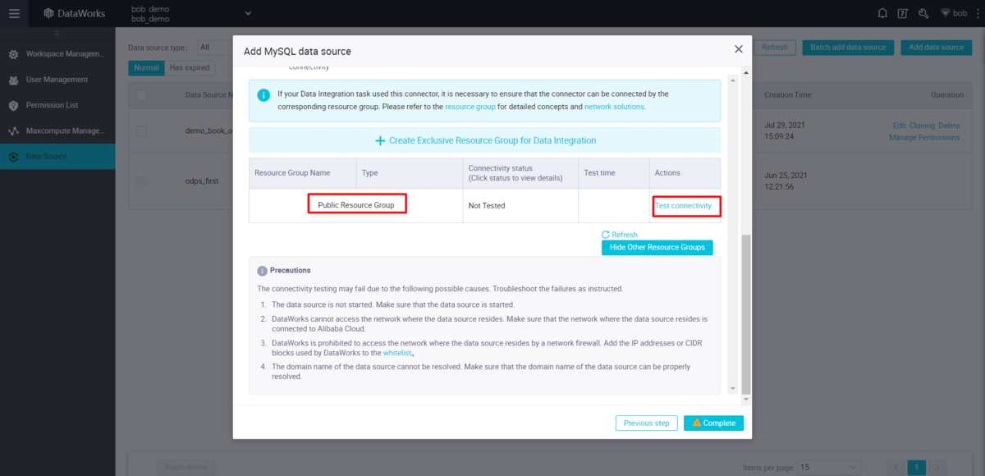Click odps_first data source name
Screen dimensions: 985x476
coord(202,181)
